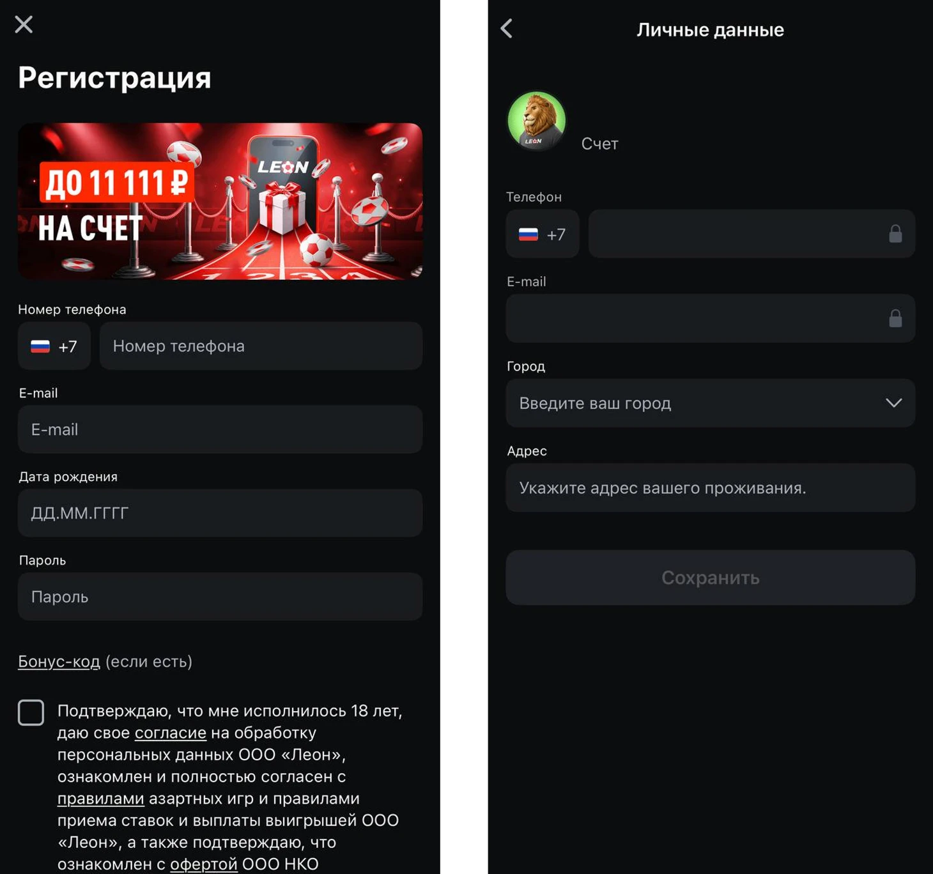Focus the E-mail field in registration
This screenshot has height=874, width=933.
tap(220, 429)
